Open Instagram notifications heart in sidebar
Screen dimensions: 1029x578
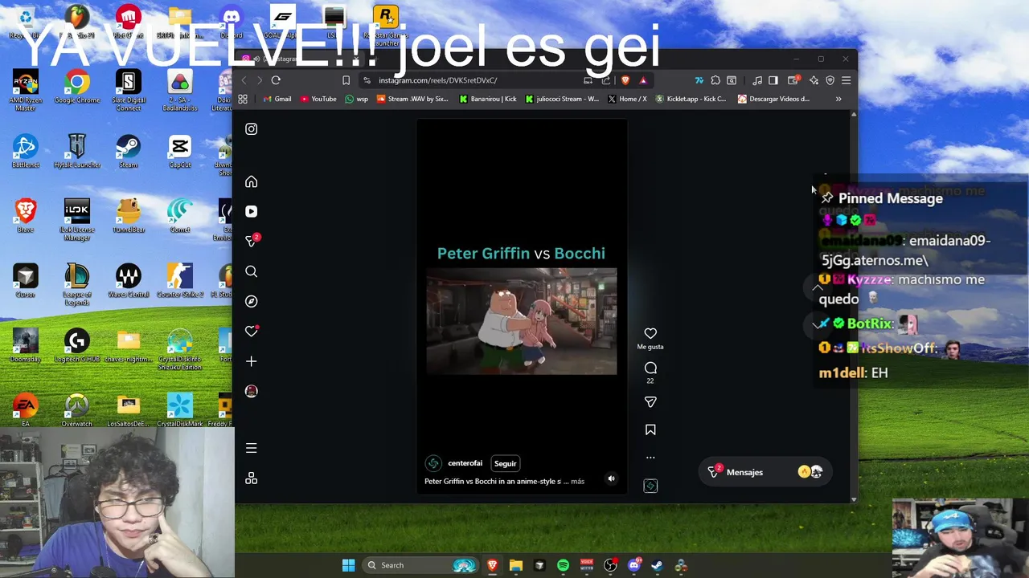coord(251,331)
